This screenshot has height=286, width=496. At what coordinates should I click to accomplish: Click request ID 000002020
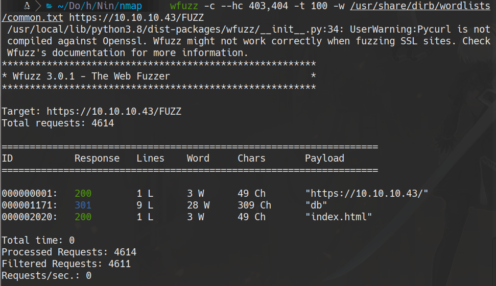pos(30,217)
